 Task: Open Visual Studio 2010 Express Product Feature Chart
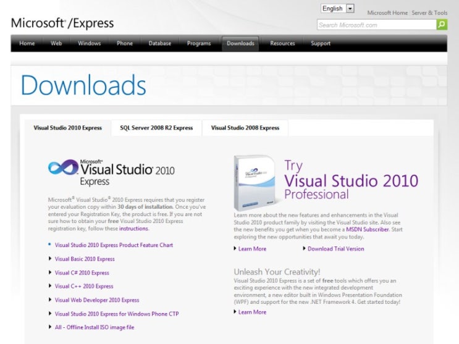coord(114,245)
